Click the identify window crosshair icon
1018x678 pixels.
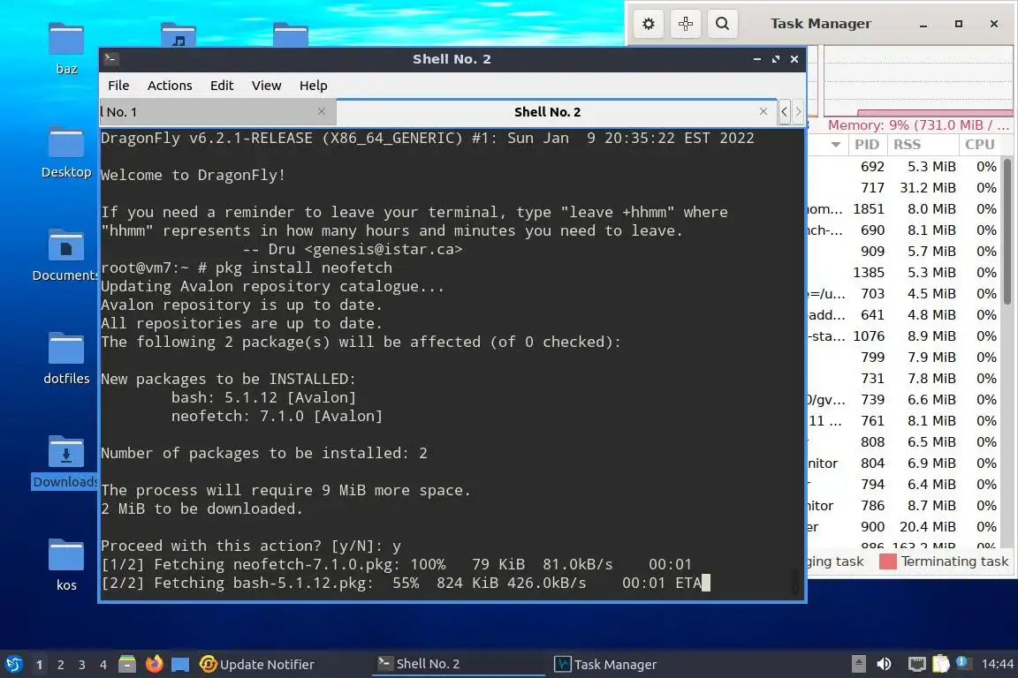[685, 24]
